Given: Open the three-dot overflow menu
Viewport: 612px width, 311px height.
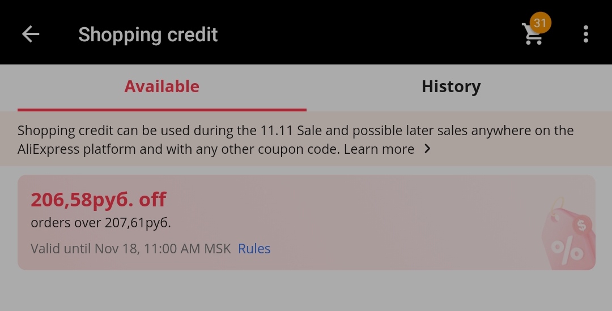Looking at the screenshot, I should [585, 34].
